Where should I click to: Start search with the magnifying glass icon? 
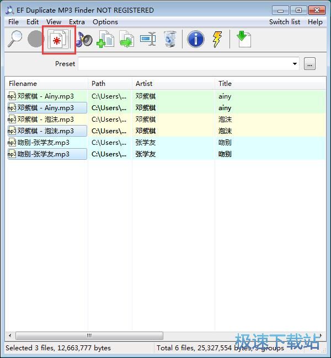tap(15, 39)
